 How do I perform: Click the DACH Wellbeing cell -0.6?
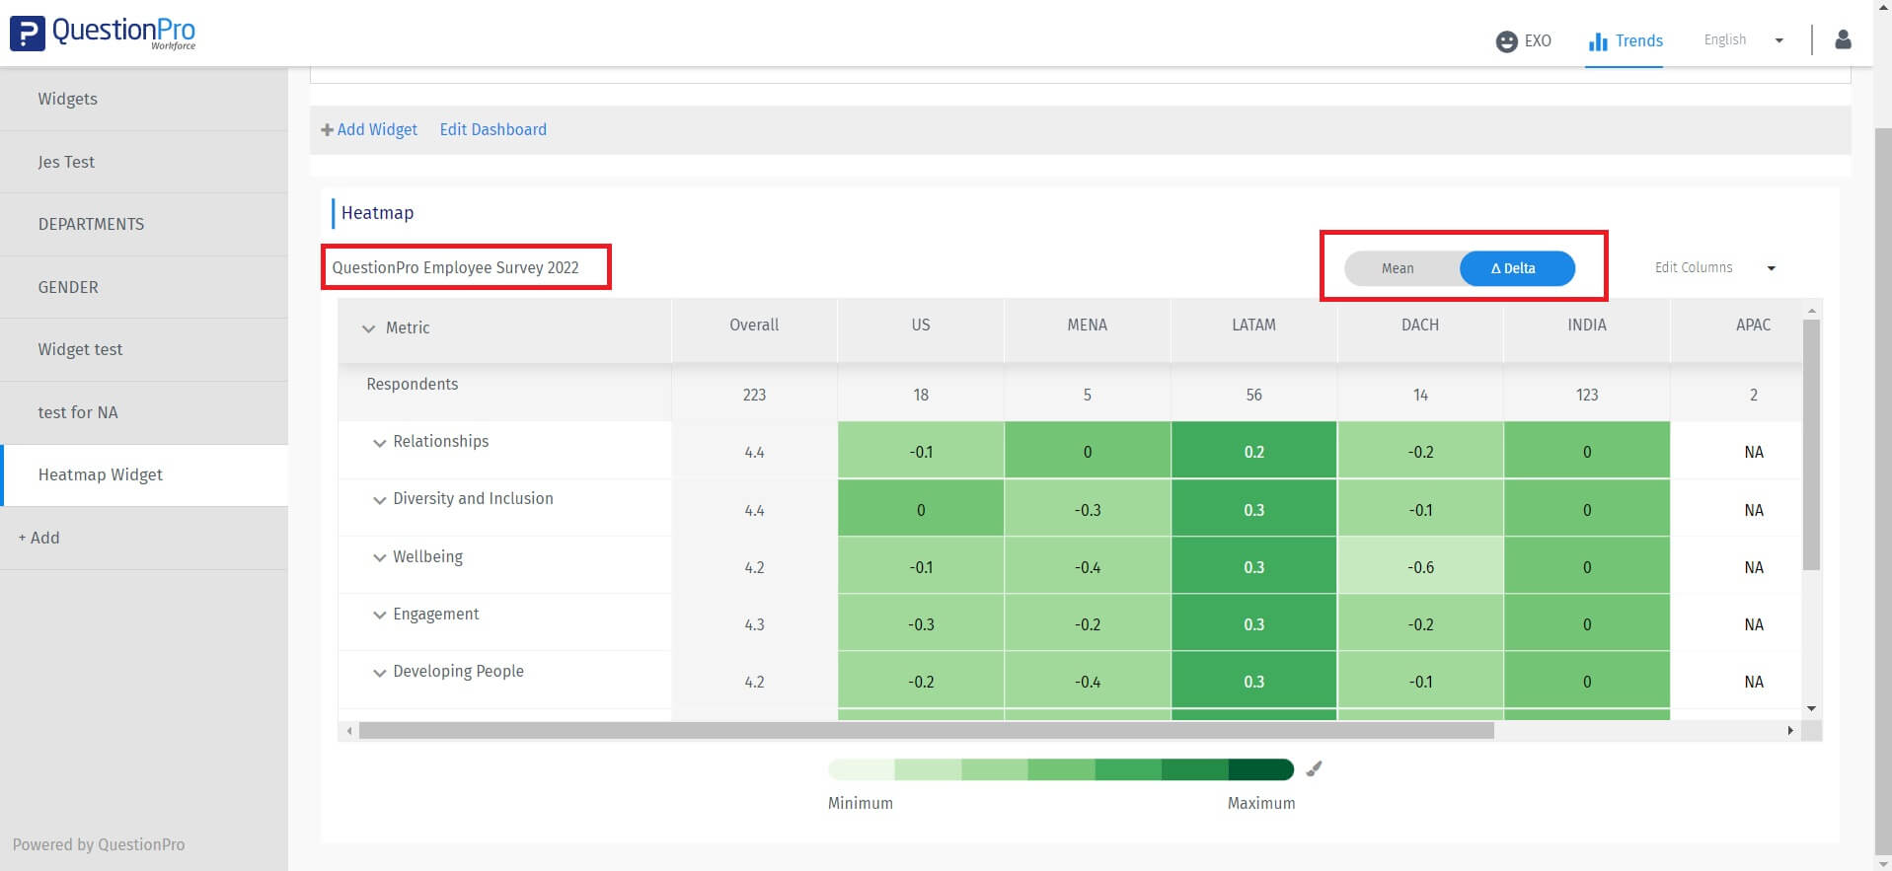(x=1420, y=566)
